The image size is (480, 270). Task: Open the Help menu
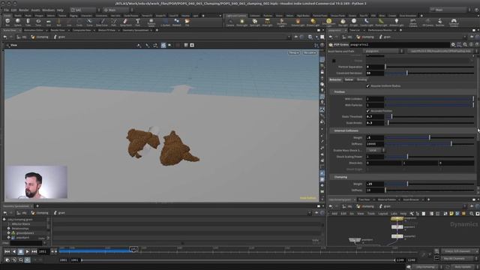point(60,10)
